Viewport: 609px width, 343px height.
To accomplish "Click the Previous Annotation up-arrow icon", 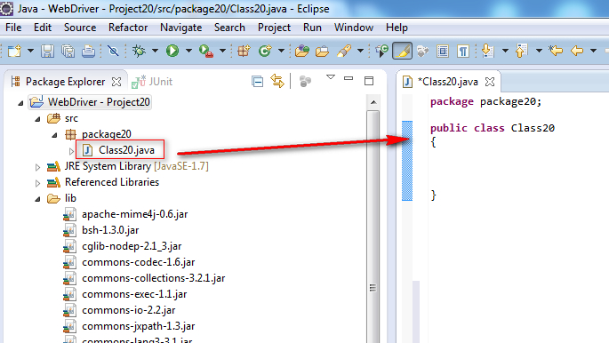I will point(521,51).
